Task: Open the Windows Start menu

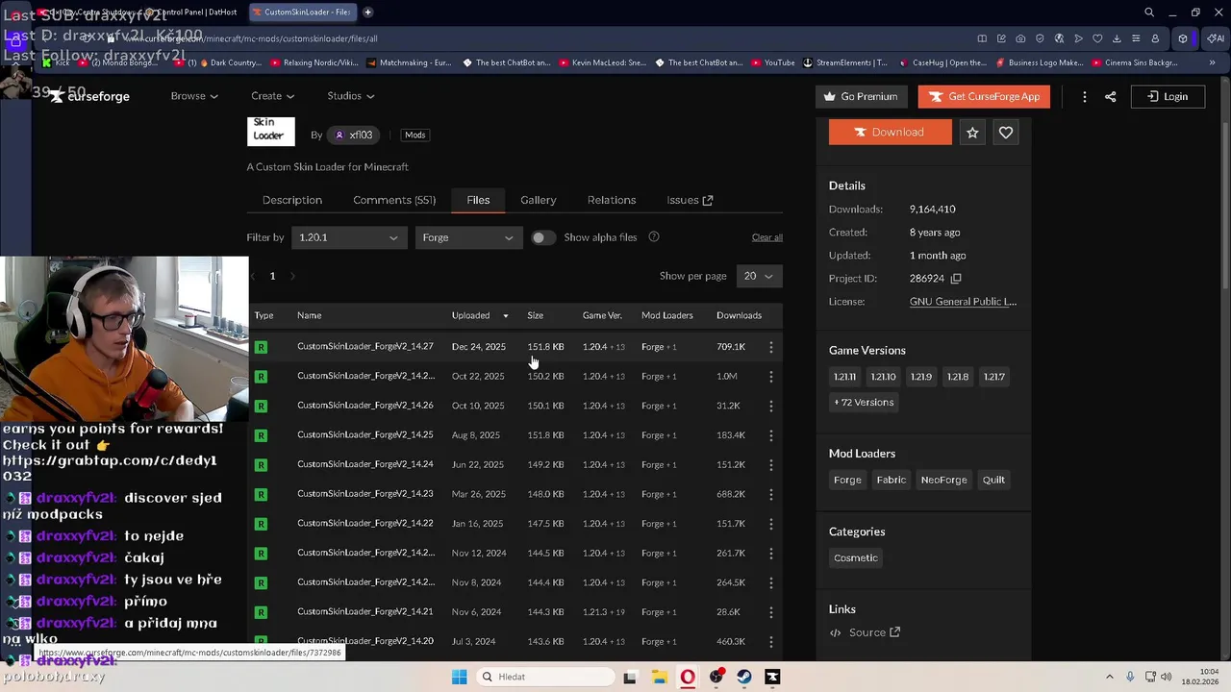Action: [460, 677]
